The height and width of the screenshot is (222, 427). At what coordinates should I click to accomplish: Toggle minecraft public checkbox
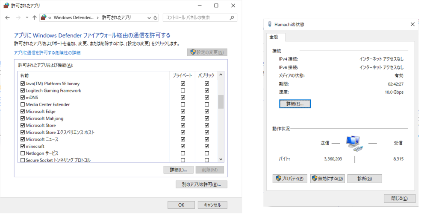pos(207,146)
